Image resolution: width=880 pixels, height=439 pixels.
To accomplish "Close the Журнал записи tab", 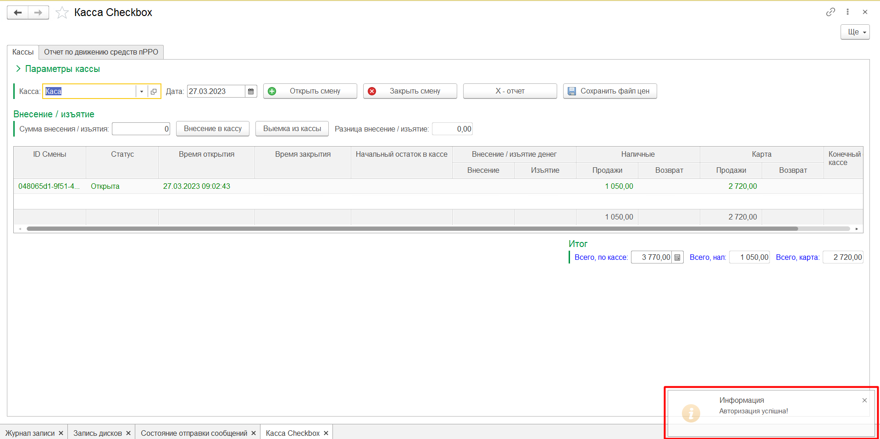I will 61,433.
